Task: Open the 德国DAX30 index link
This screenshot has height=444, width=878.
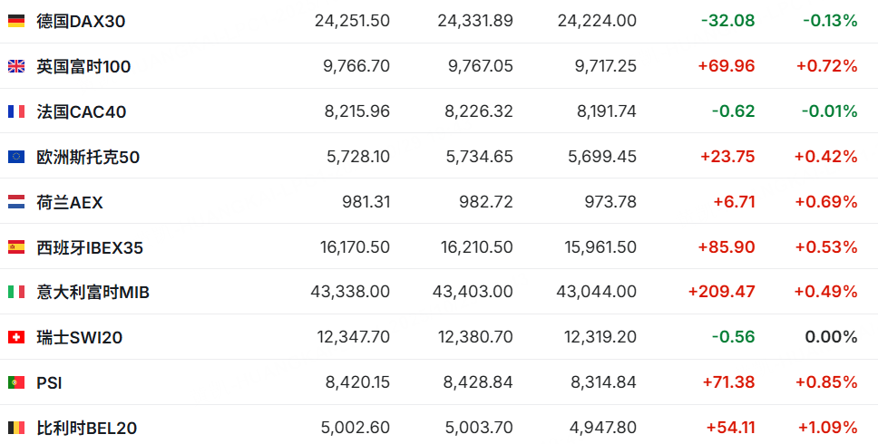Action: click(83, 20)
